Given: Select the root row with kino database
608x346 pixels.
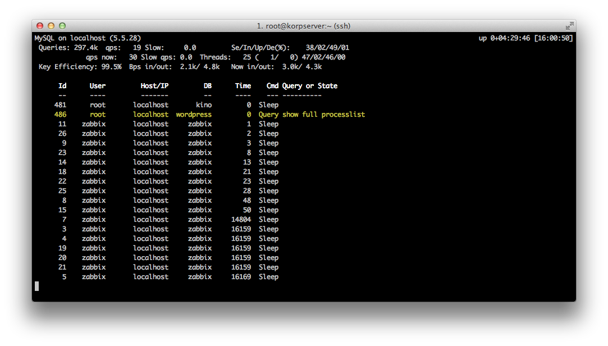Looking at the screenshot, I should [168, 104].
